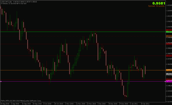Click the gray current price tag on scale
The width and height of the screenshot is (172, 105).
(x=169, y=74)
